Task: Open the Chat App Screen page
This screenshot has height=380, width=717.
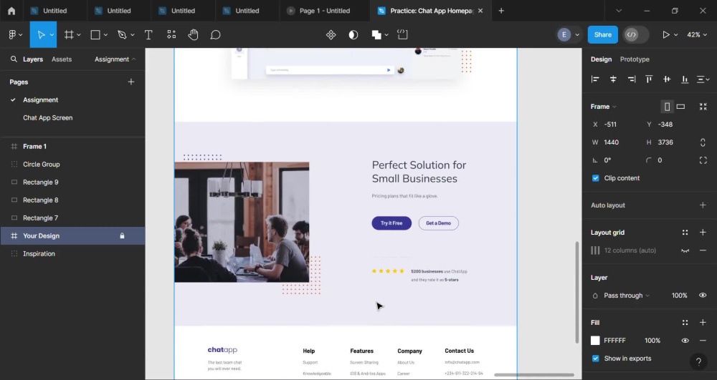Action: click(47, 117)
